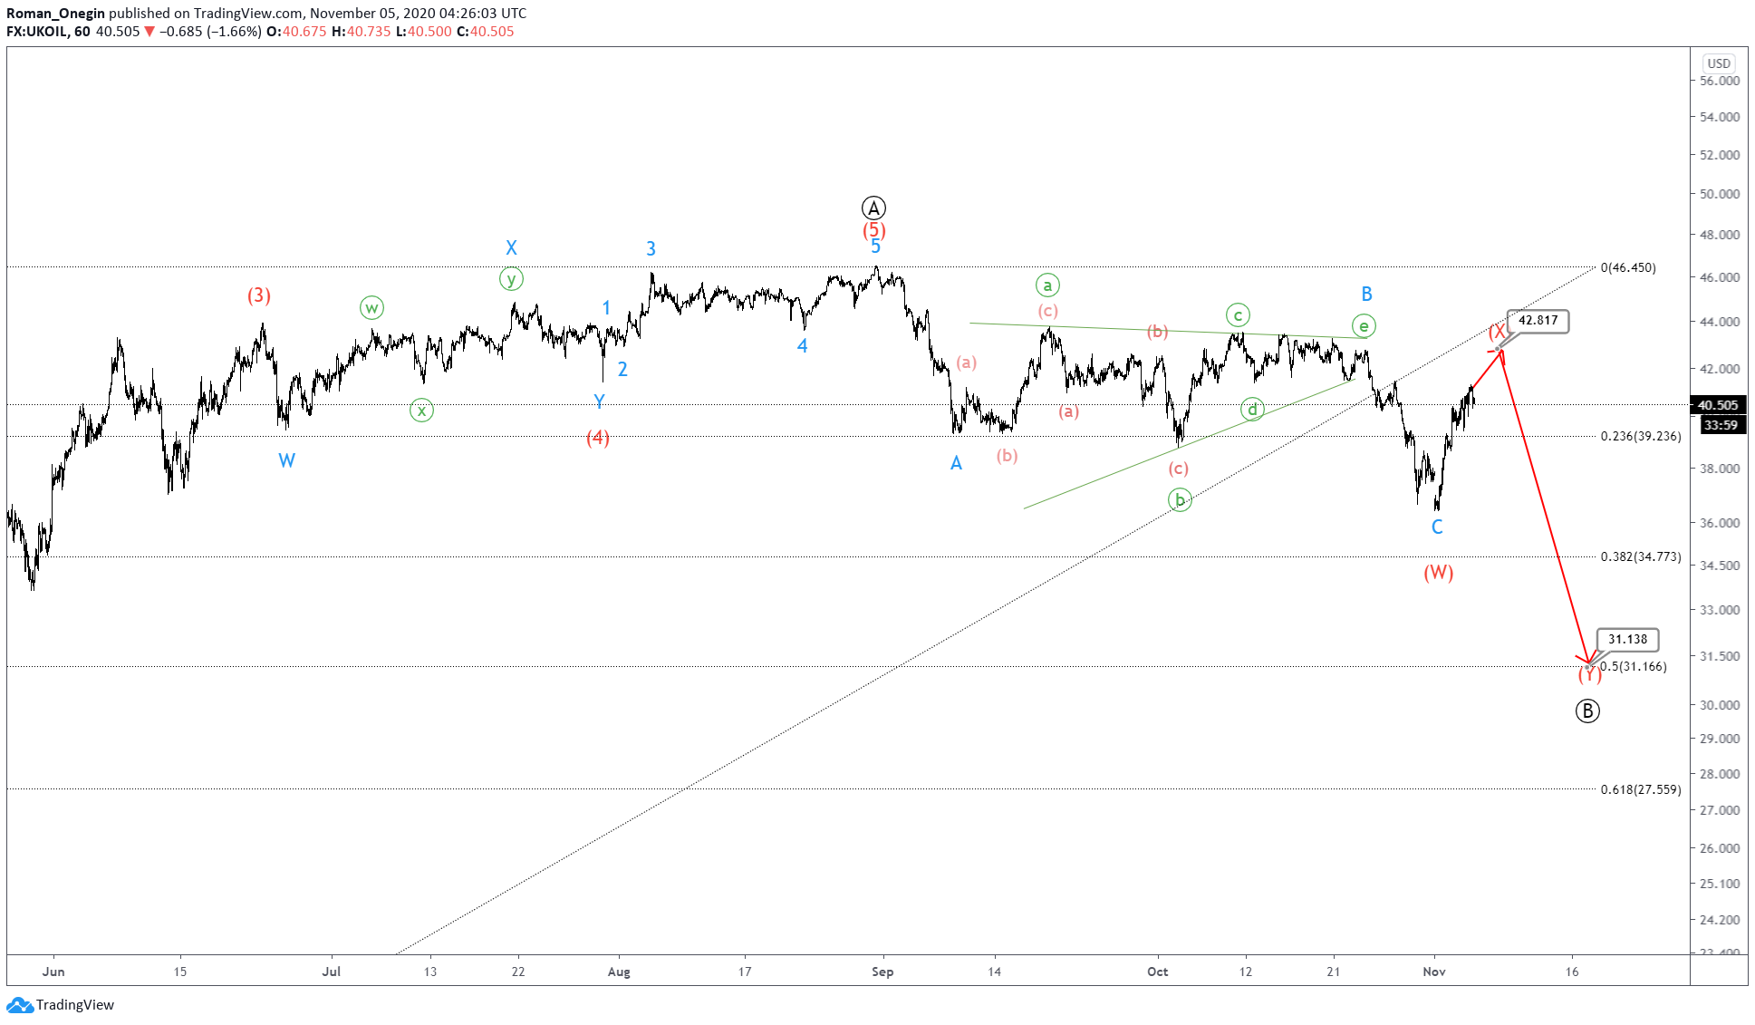This screenshot has width=1755, height=1025.
Task: Click the circled A wave label
Action: tap(873, 208)
